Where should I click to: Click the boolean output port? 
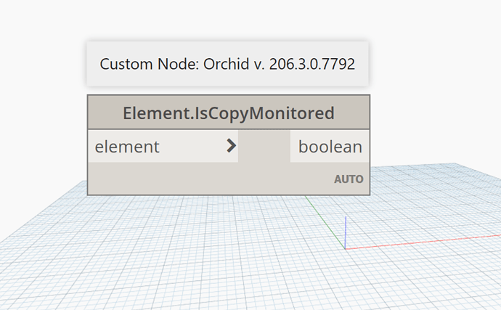330,147
